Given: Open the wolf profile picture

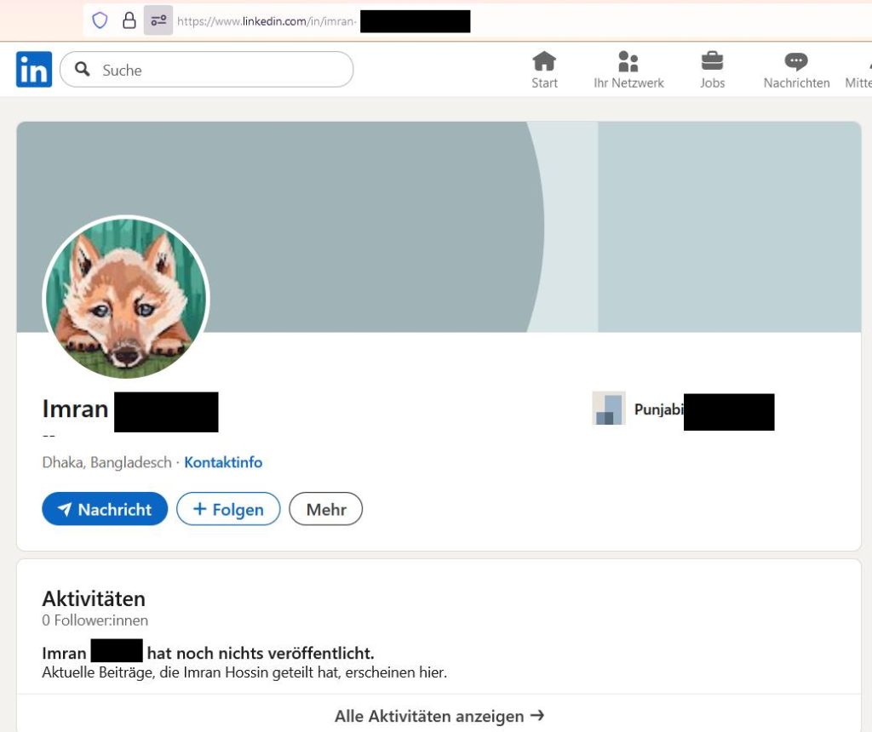Looking at the screenshot, I should click(x=126, y=298).
